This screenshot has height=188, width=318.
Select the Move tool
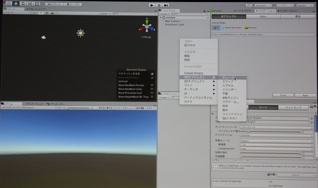point(16,4)
